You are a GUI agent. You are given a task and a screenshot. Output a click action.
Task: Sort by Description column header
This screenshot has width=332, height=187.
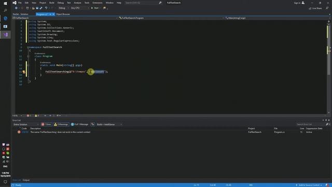coord(35,128)
